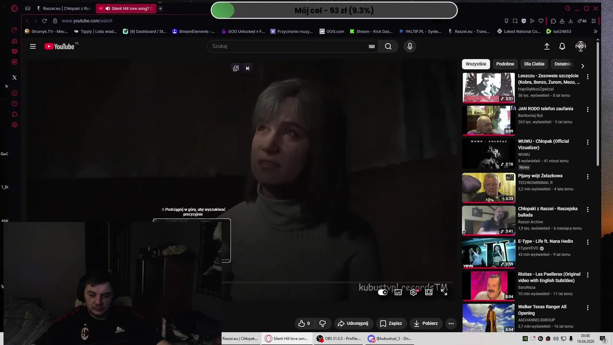This screenshot has width=613, height=345.
Task: Go to YouTube home via logo
Action: point(59,46)
